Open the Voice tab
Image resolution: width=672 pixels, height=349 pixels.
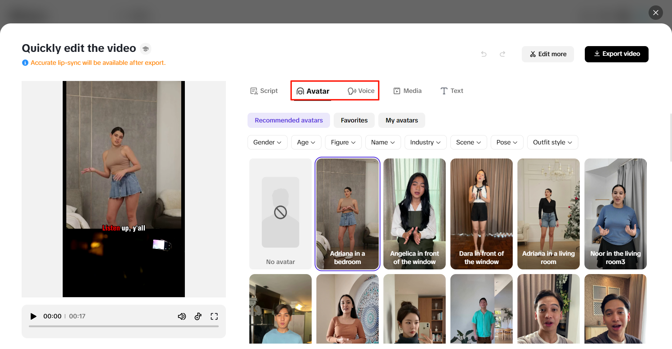[x=361, y=91]
